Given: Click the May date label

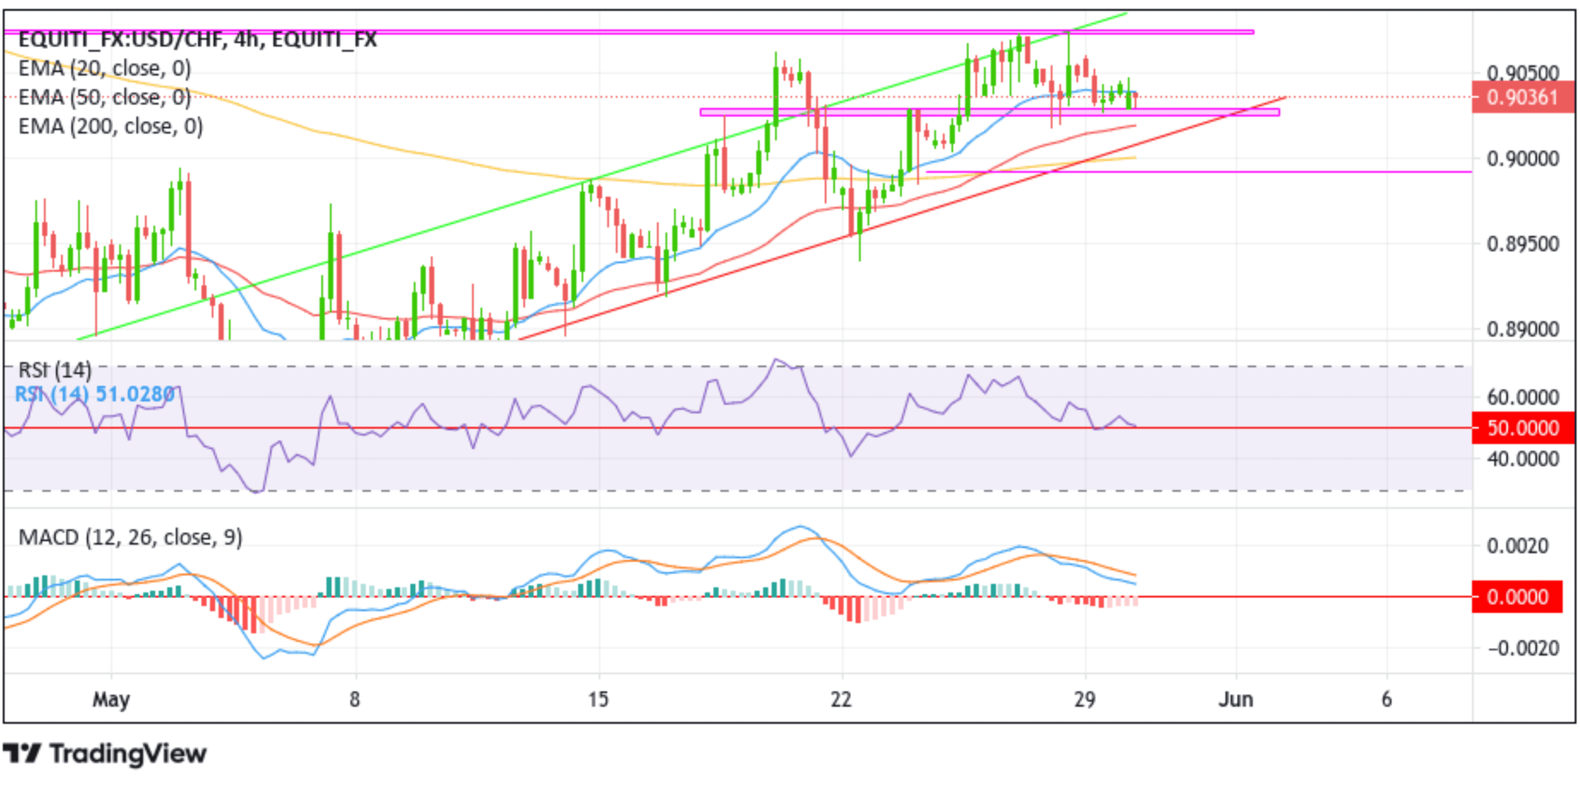Looking at the screenshot, I should coord(111,699).
